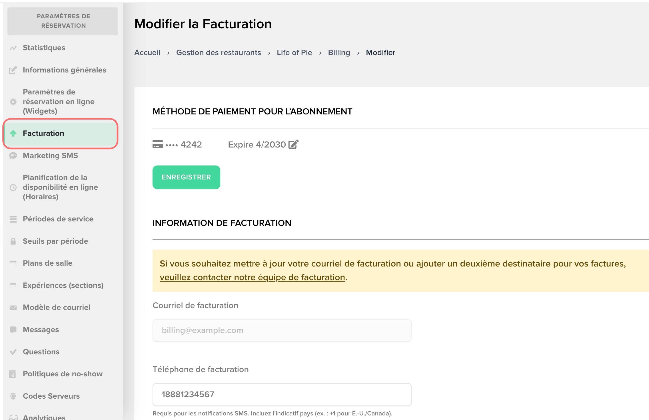Click the checkmark icon next to Questions

(x=13, y=352)
